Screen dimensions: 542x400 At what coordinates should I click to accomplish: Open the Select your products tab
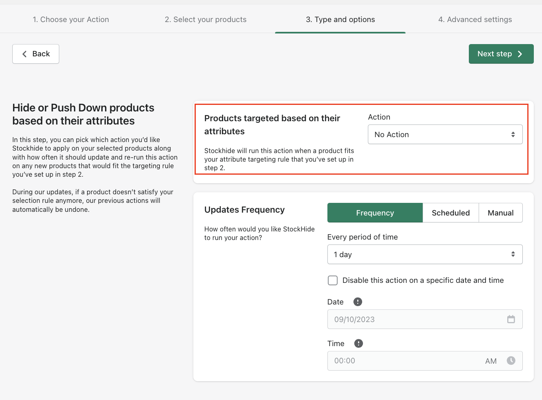click(206, 20)
